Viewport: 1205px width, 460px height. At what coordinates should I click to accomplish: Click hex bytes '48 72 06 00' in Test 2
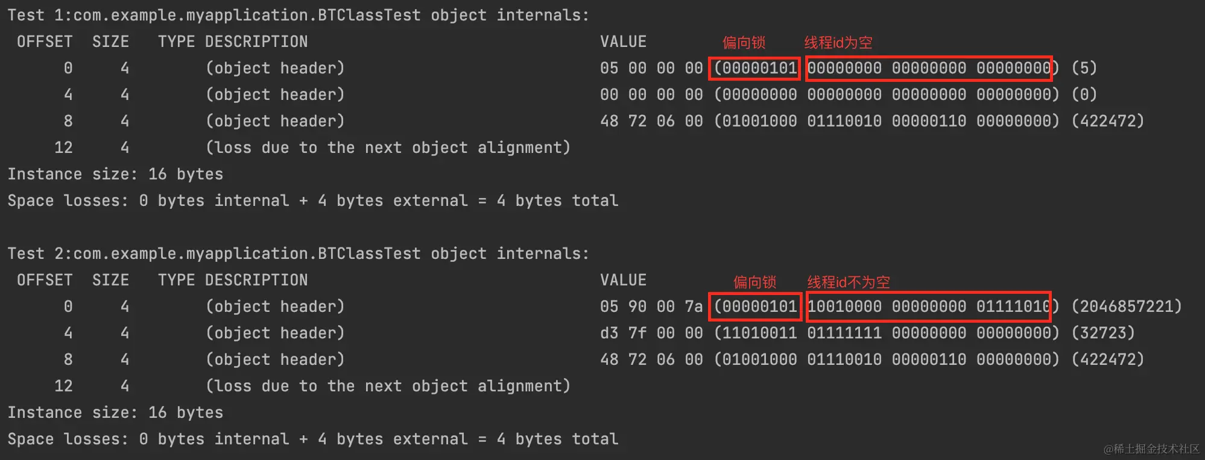pyautogui.click(x=651, y=359)
